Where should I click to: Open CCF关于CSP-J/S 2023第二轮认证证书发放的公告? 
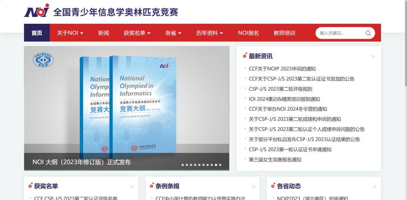point(301,79)
